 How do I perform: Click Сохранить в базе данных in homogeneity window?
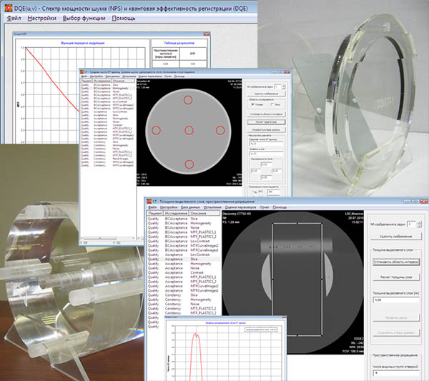[266, 129]
